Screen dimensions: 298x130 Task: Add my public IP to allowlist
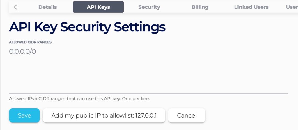coord(104,115)
